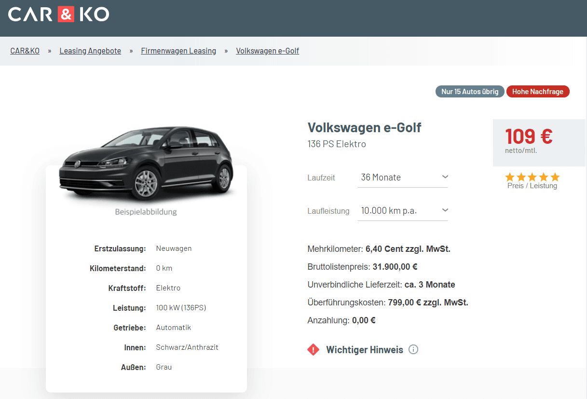
Task: Click the Kraftstoff value Elektro
Action: [x=168, y=288]
